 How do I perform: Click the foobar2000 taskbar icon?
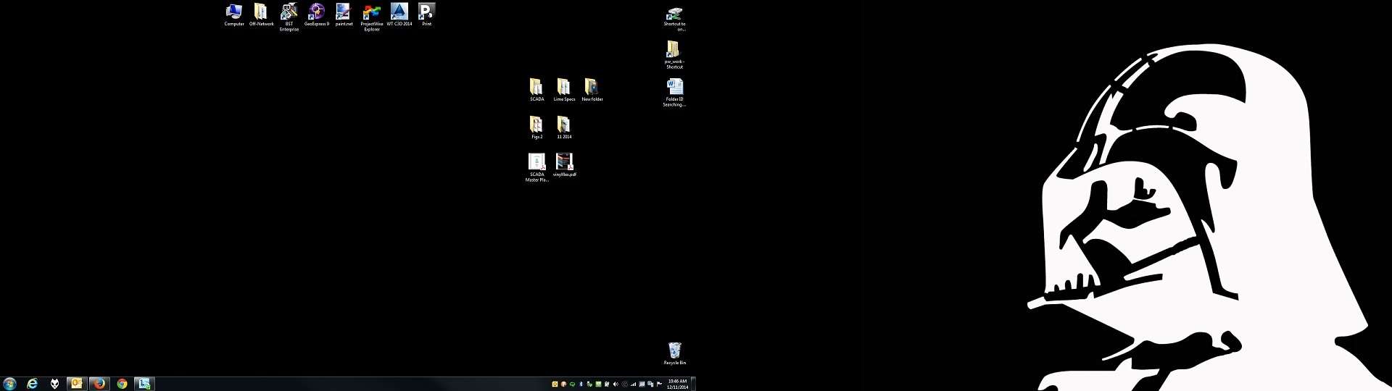tap(54, 384)
